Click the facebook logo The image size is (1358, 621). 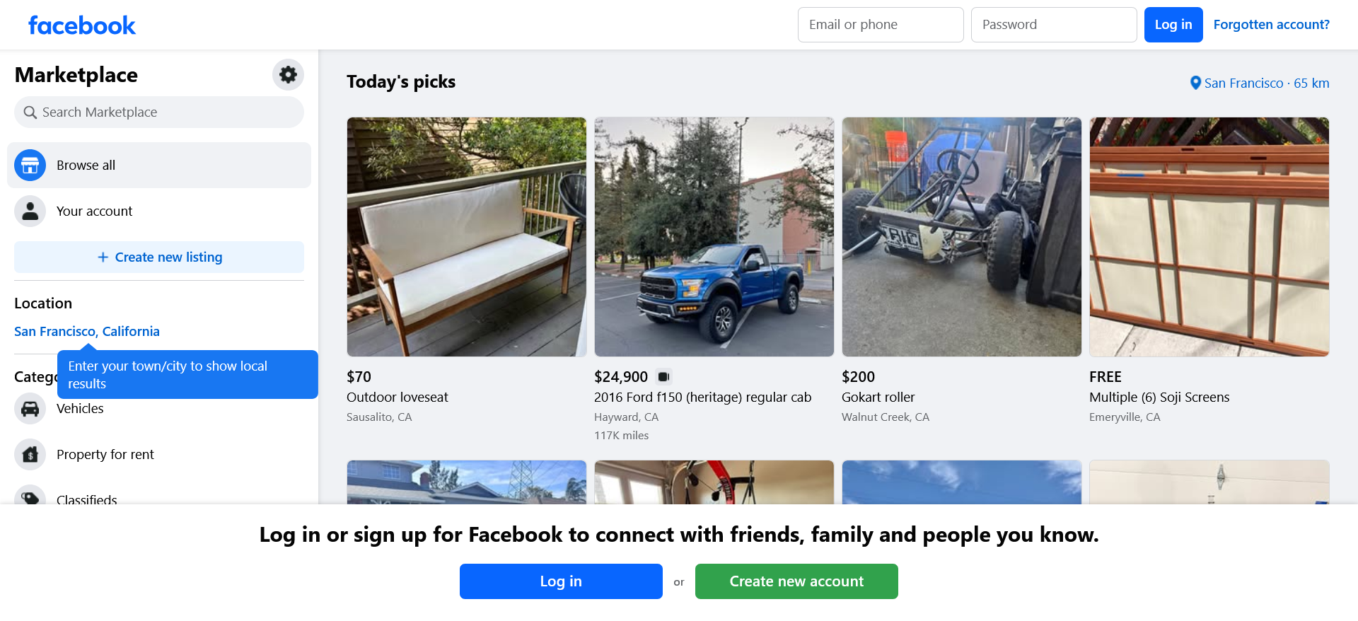[x=81, y=25]
